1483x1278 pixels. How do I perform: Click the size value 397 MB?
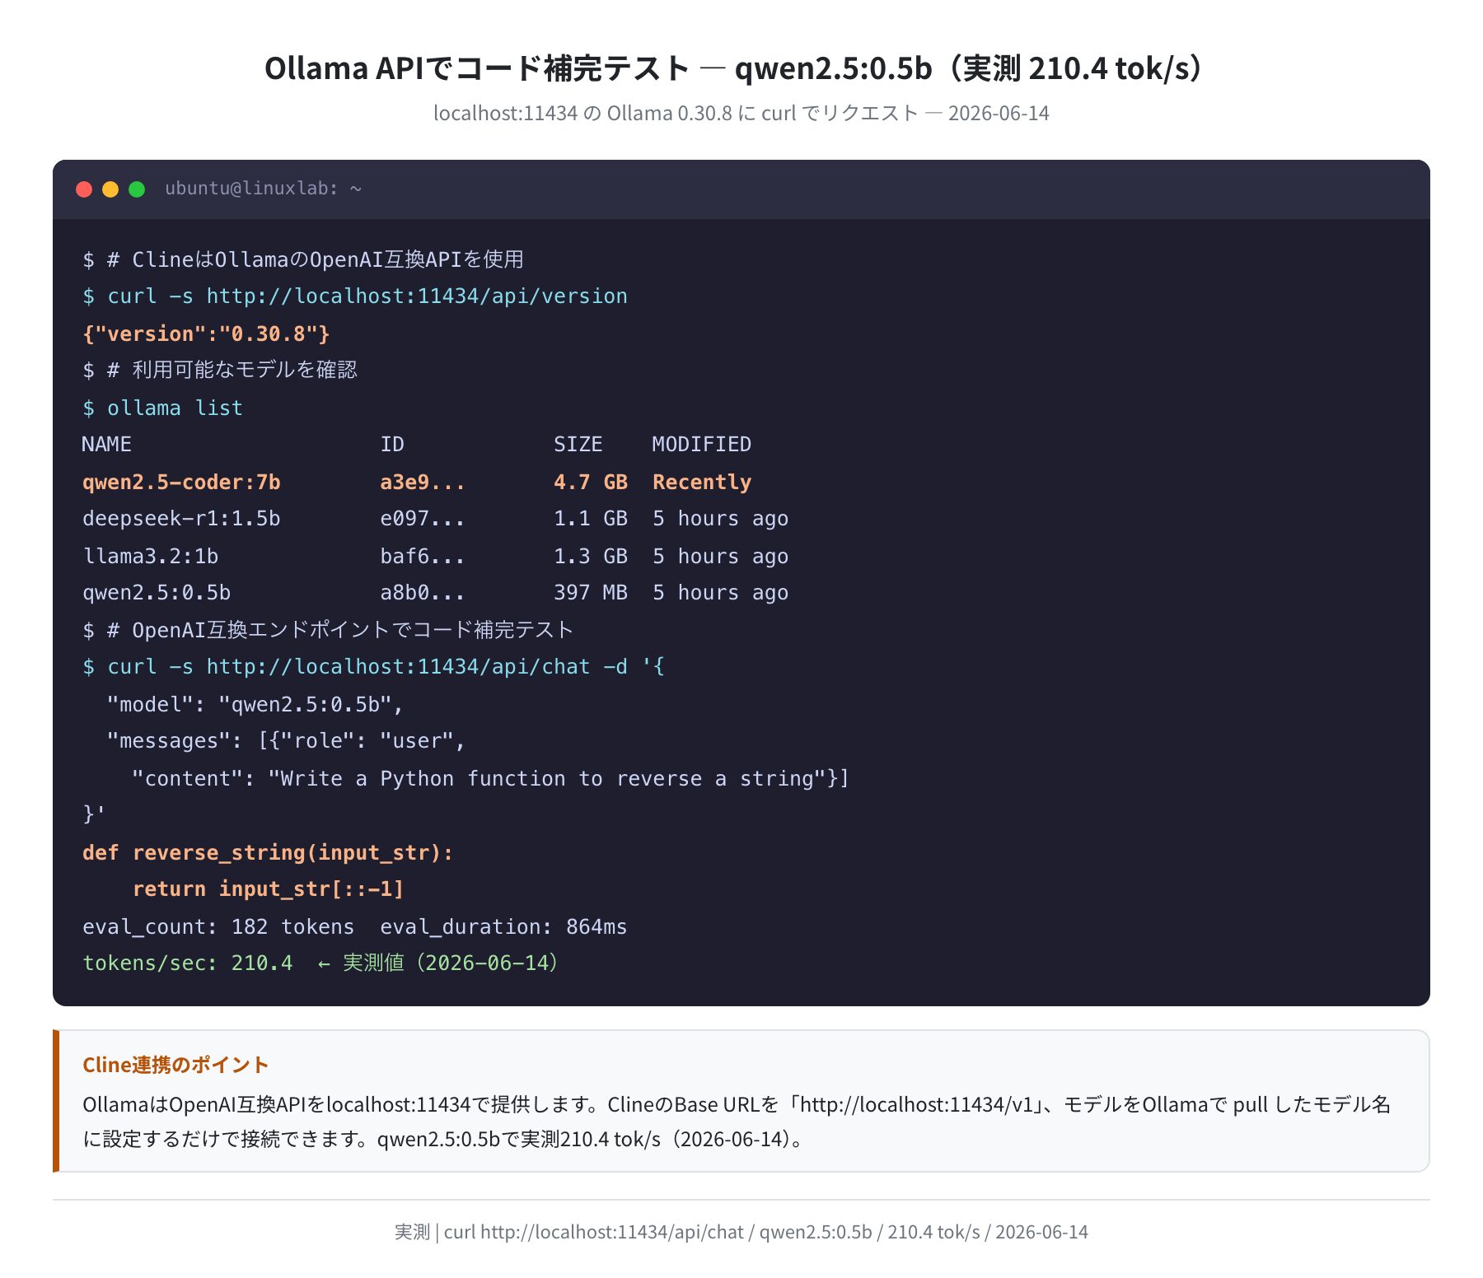click(591, 593)
